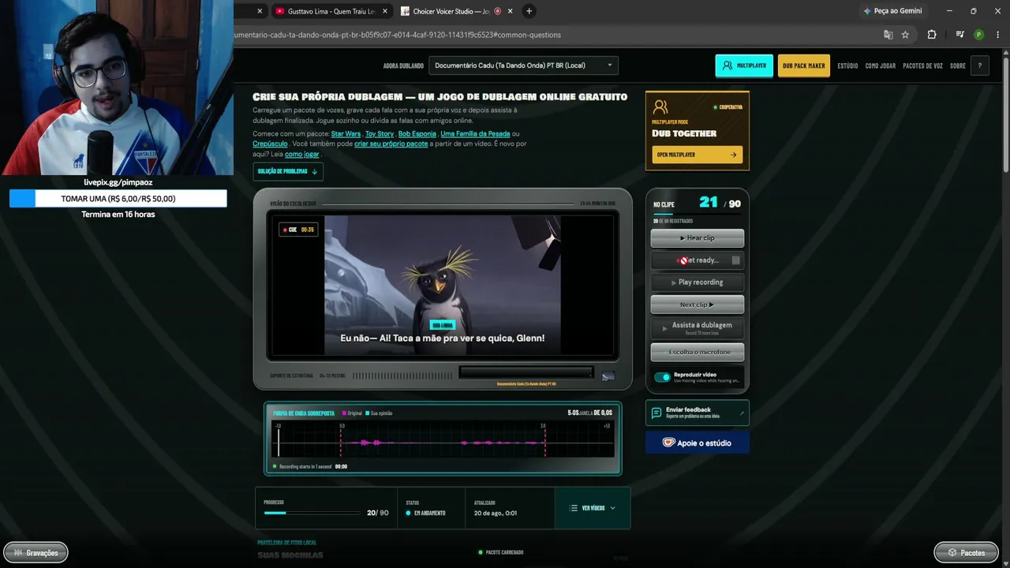Expand the Ver Vídeos dropdown

click(592, 508)
